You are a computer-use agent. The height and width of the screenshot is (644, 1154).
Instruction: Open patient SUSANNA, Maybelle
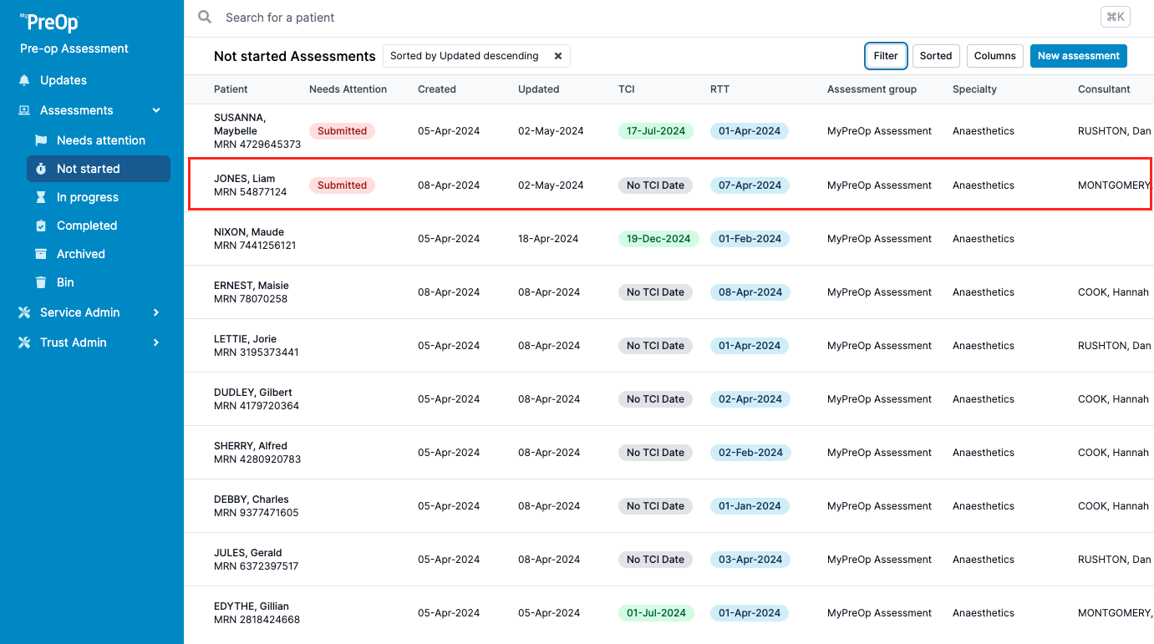(x=669, y=131)
